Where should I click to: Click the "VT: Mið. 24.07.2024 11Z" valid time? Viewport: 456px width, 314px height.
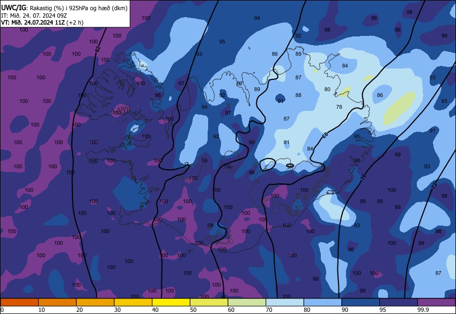pos(33,23)
